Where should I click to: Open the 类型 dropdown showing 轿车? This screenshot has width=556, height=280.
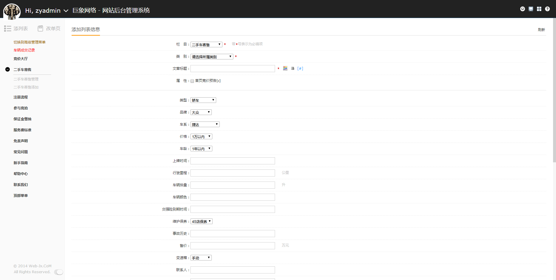pos(203,100)
